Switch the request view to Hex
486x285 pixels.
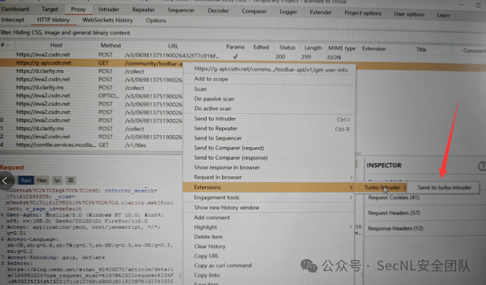42,180
